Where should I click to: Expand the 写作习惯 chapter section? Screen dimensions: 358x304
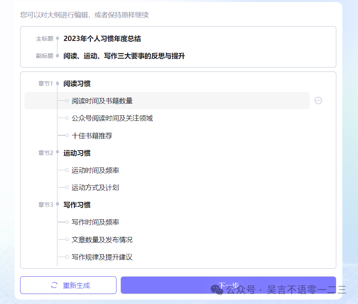[57, 204]
